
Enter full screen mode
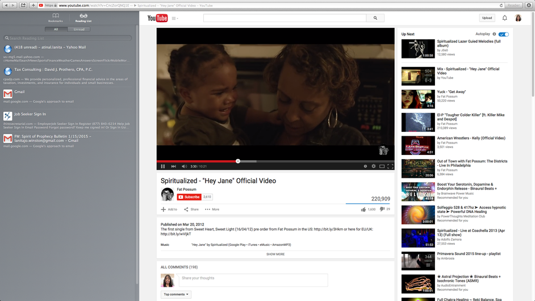(x=390, y=166)
